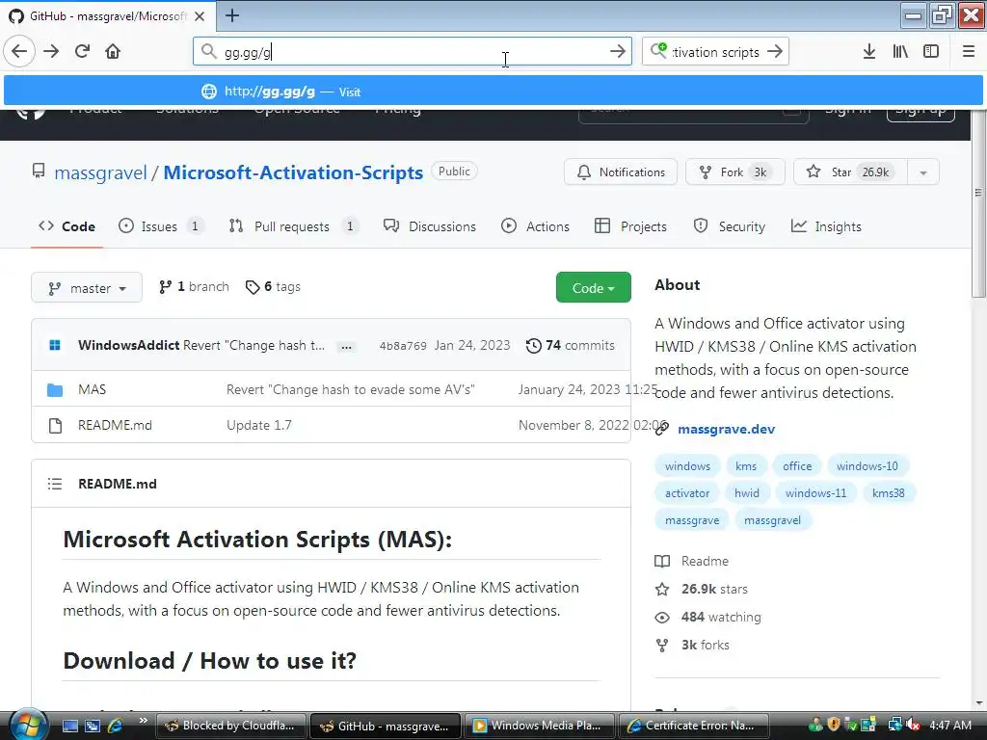
Task: View the 74 commits history
Action: point(571,346)
